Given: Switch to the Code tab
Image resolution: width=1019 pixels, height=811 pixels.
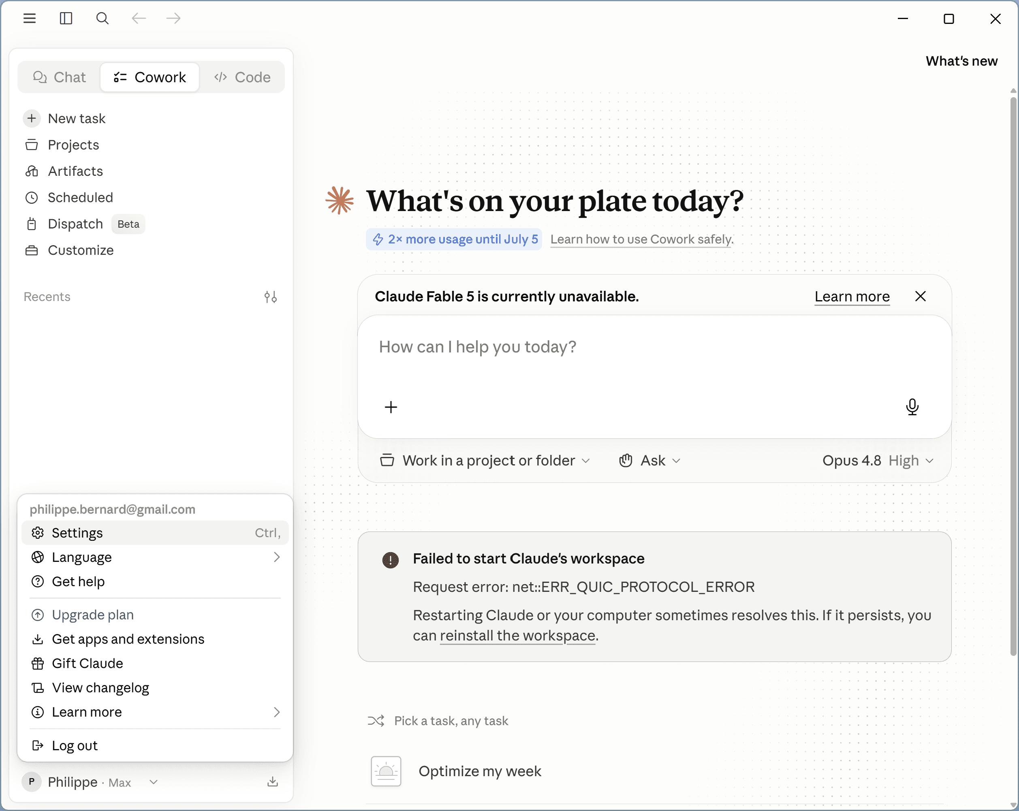Looking at the screenshot, I should [242, 77].
